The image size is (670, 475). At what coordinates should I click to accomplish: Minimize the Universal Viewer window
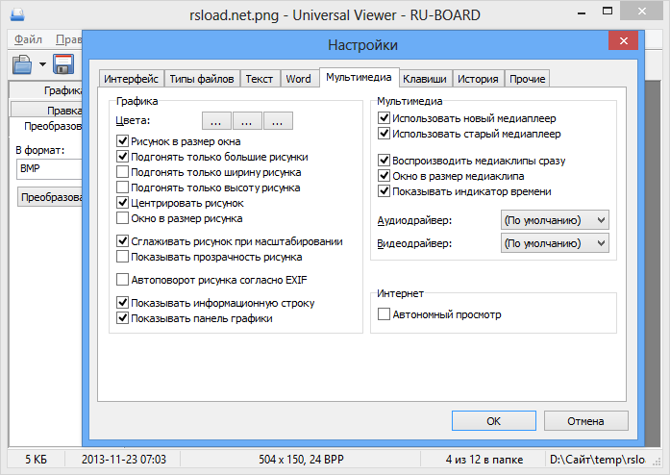582,12
